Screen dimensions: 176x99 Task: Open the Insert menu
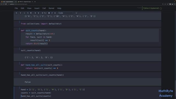coord(37,8)
